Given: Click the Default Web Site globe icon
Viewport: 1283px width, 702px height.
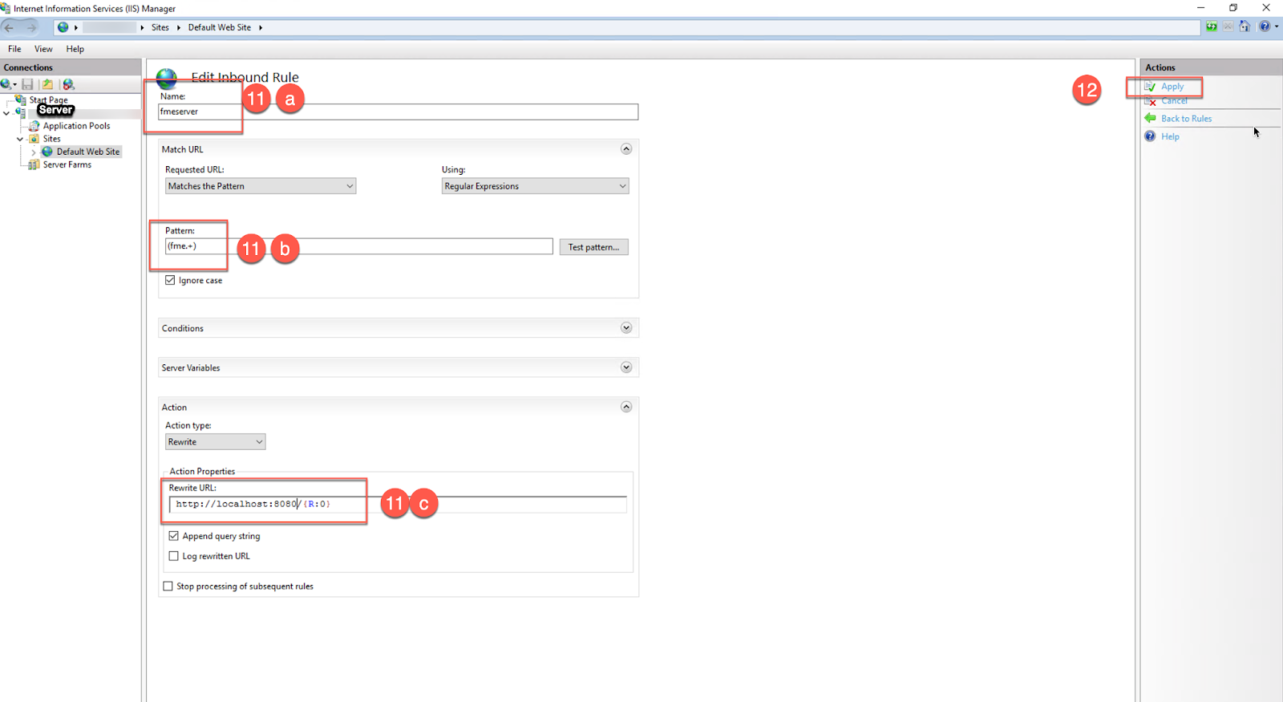Looking at the screenshot, I should [47, 152].
